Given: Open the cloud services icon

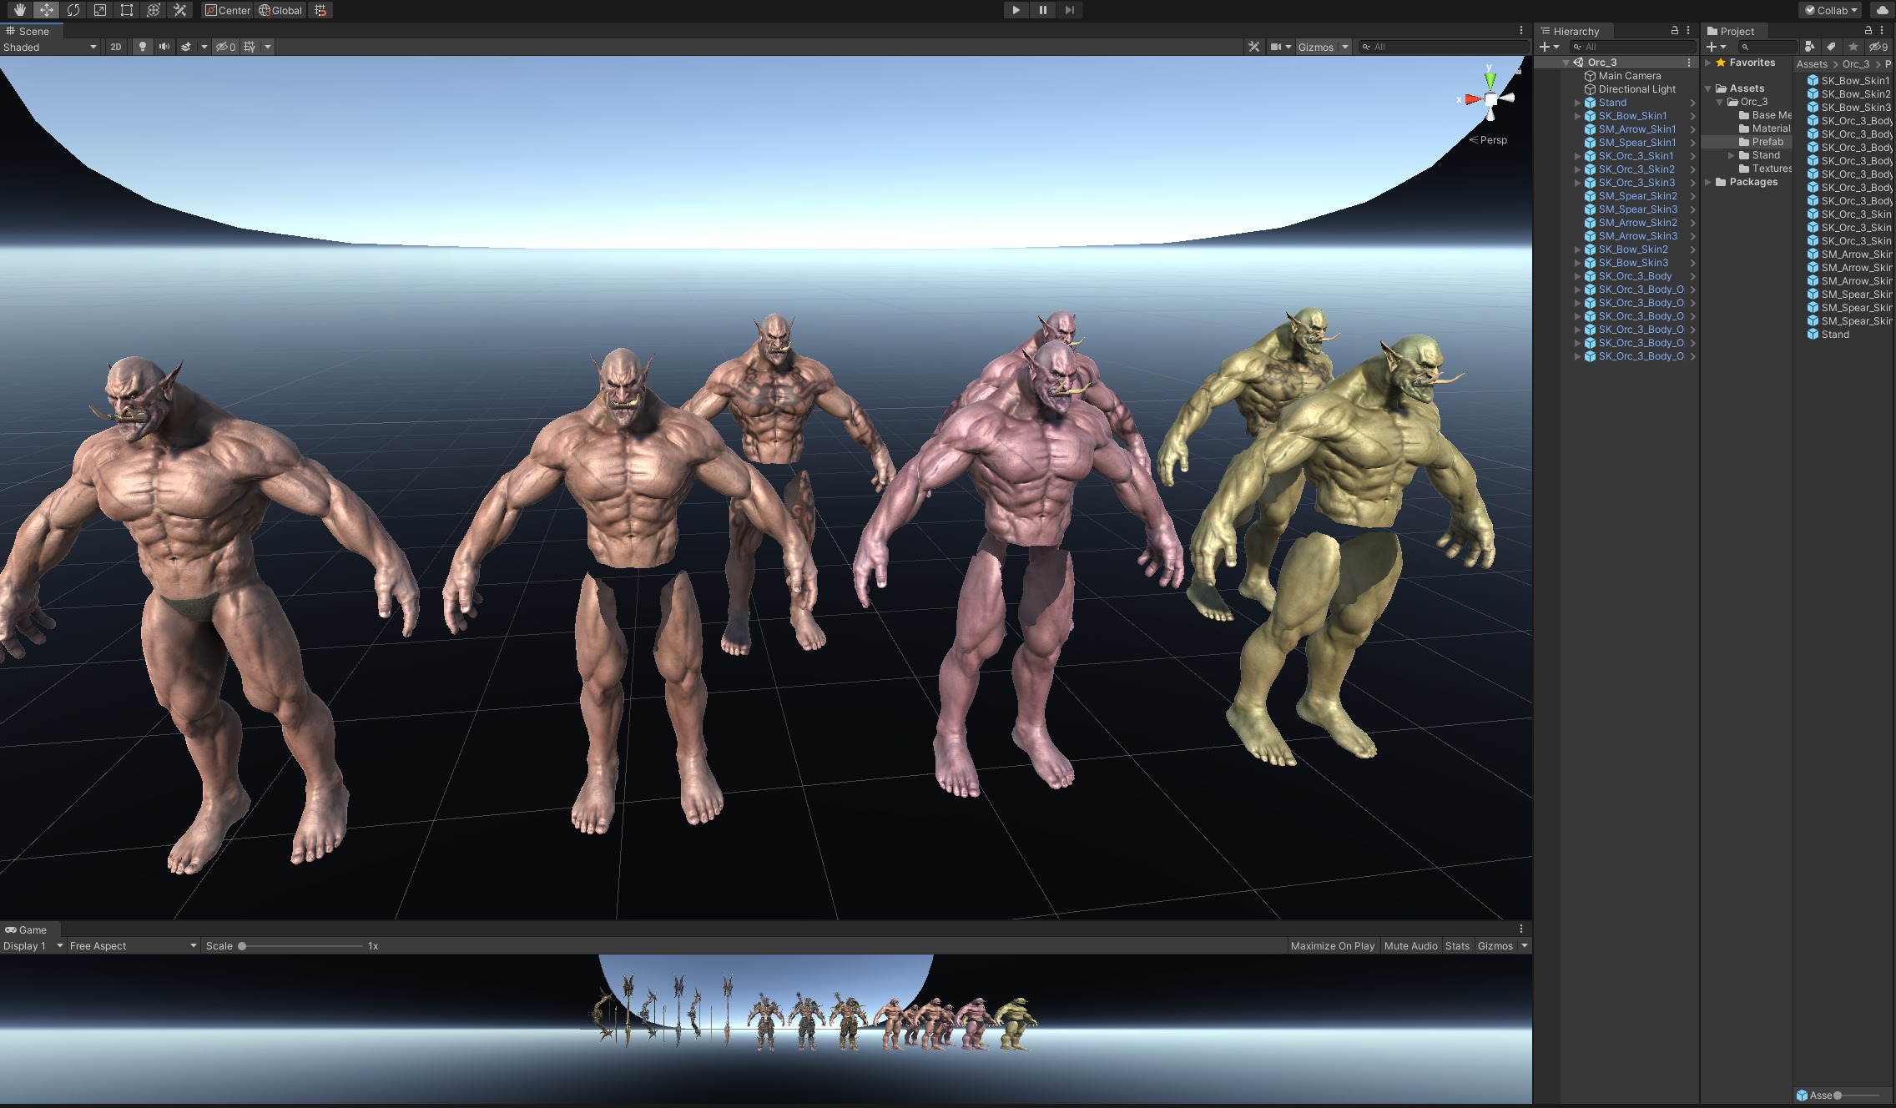Looking at the screenshot, I should pyautogui.click(x=1882, y=10).
